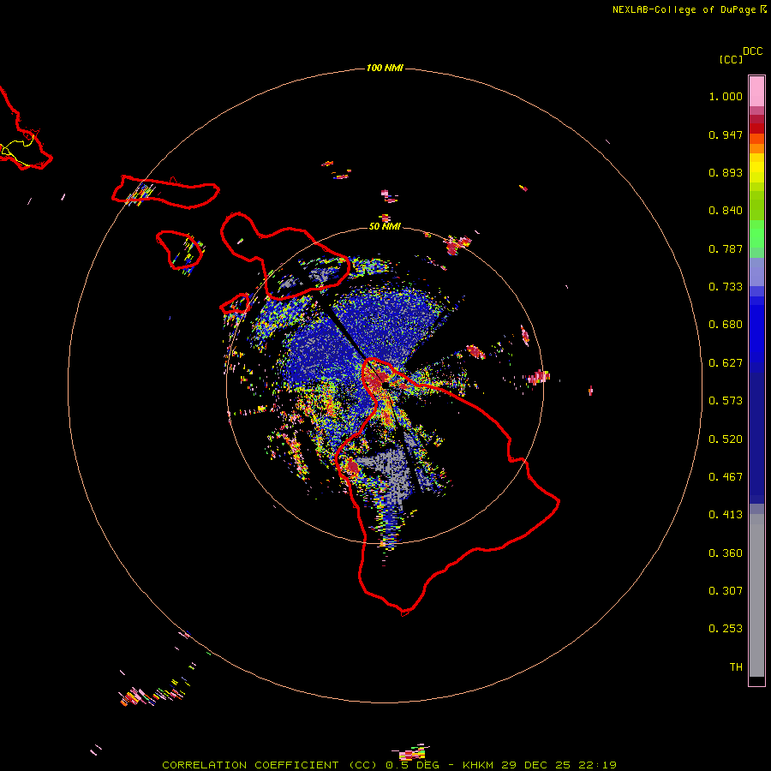The height and width of the screenshot is (771, 771).
Task: Click the DCC label above the color bar
Action: [752, 51]
